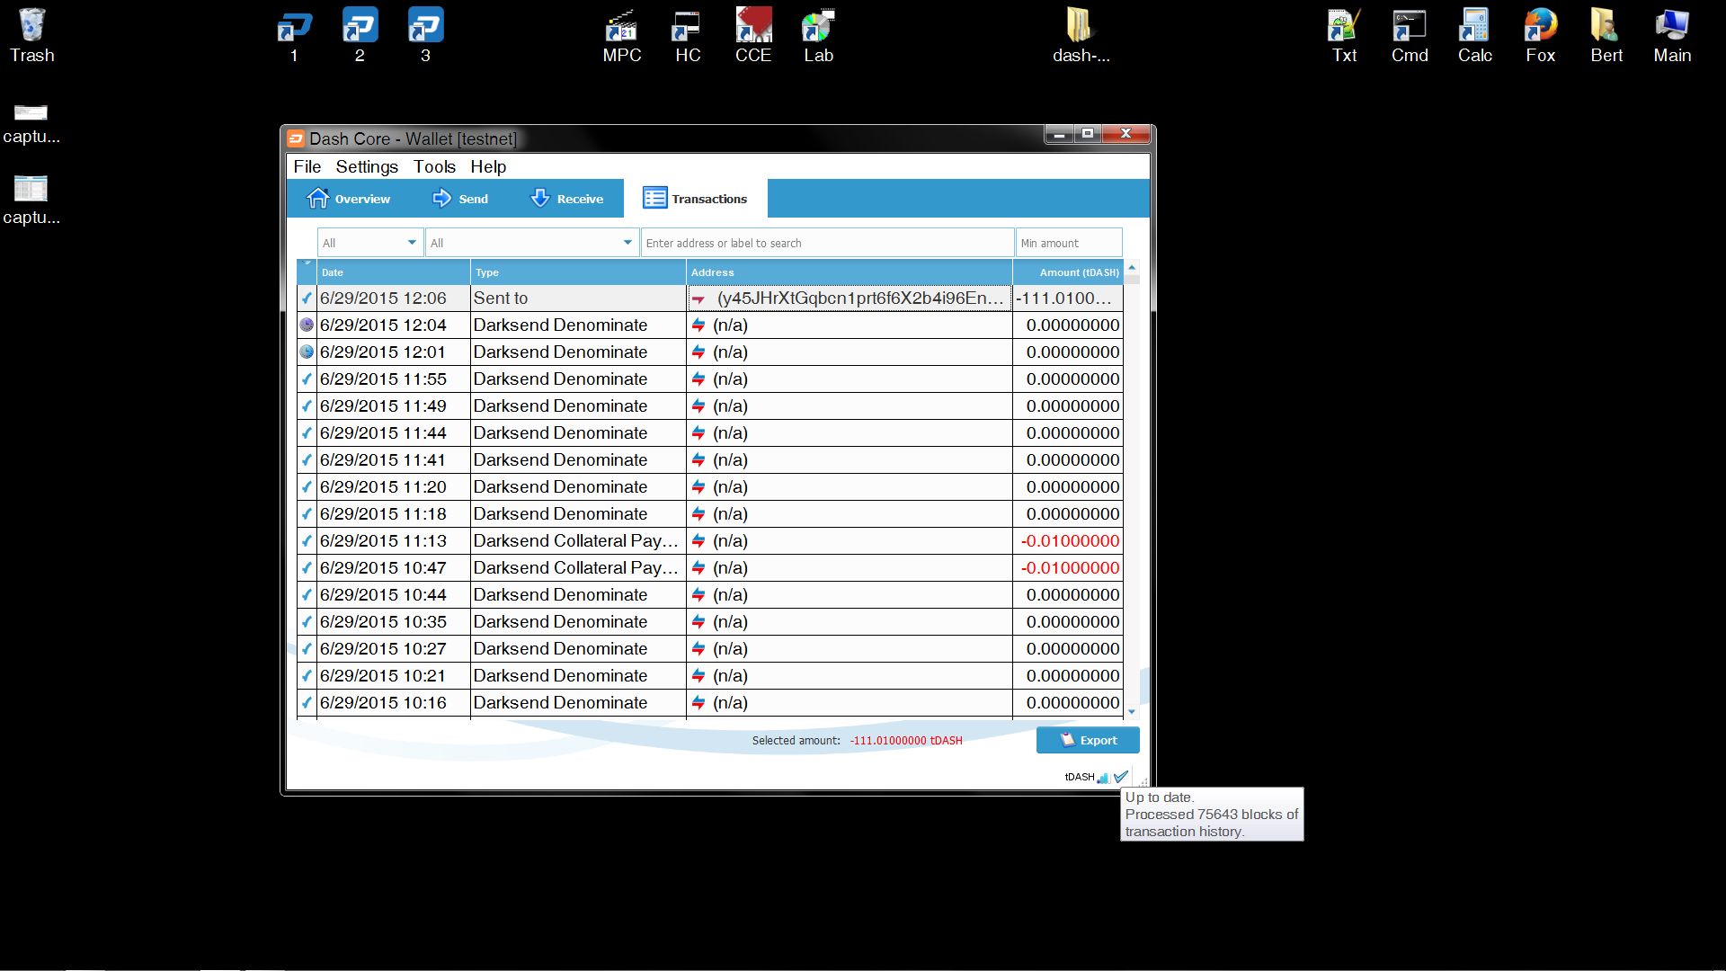Viewport: 1726px width, 971px height.
Task: Sort by the Date column header
Action: pos(393,272)
